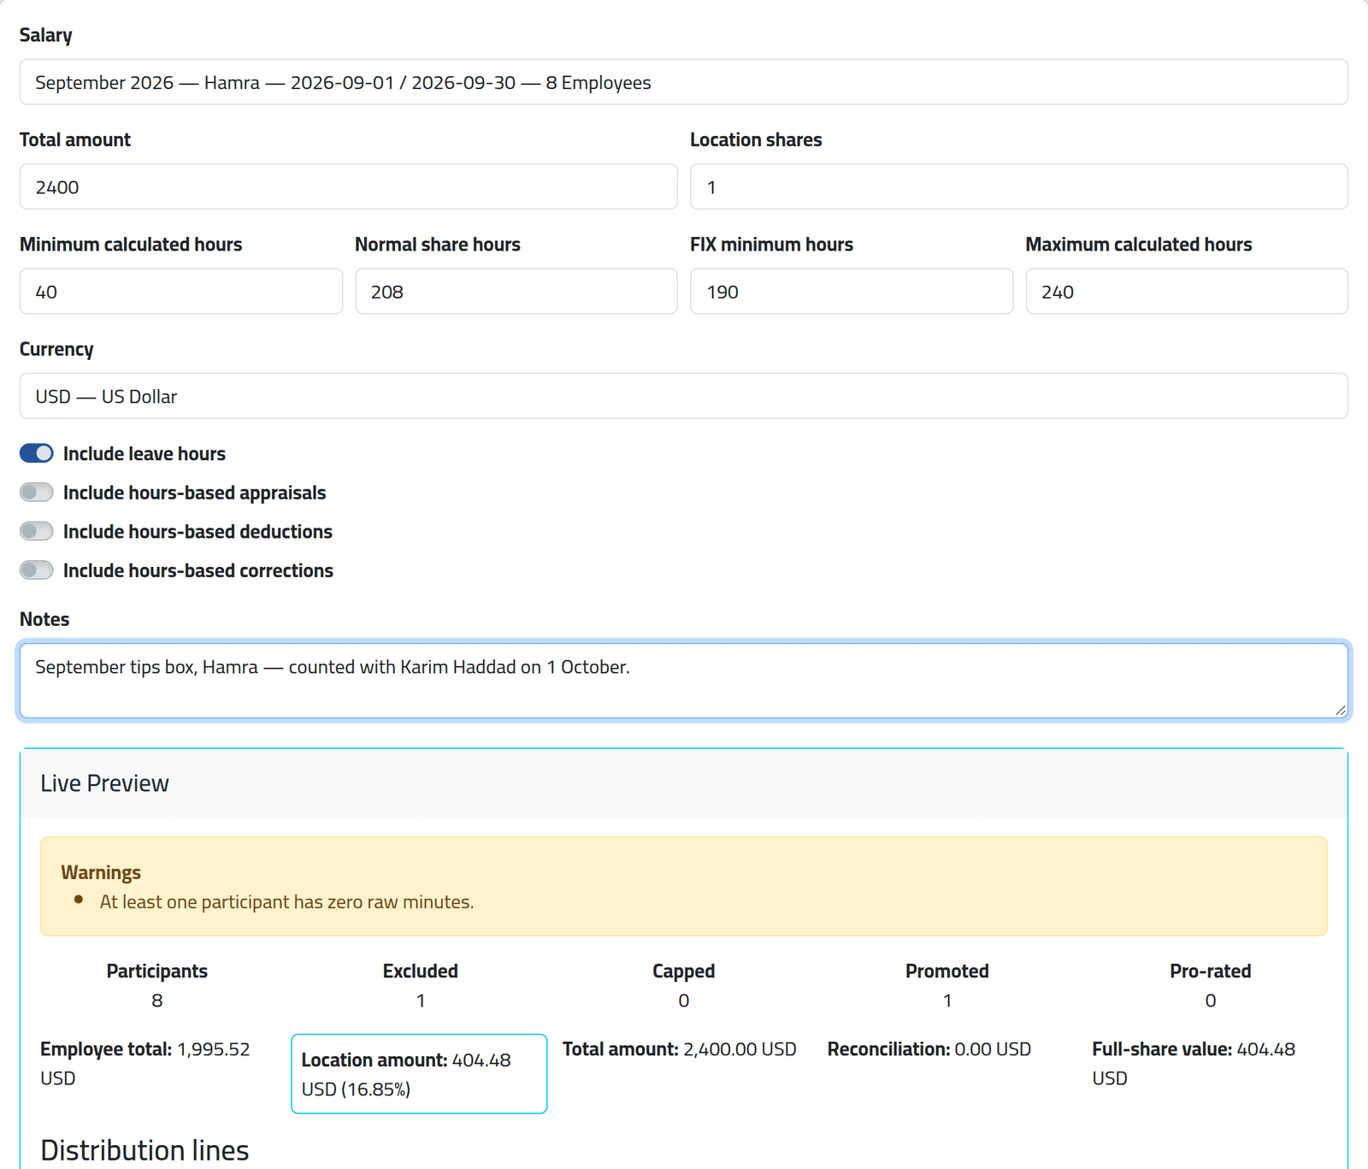
Task: Disable the Include leave hours toggle
Action: coord(37,453)
